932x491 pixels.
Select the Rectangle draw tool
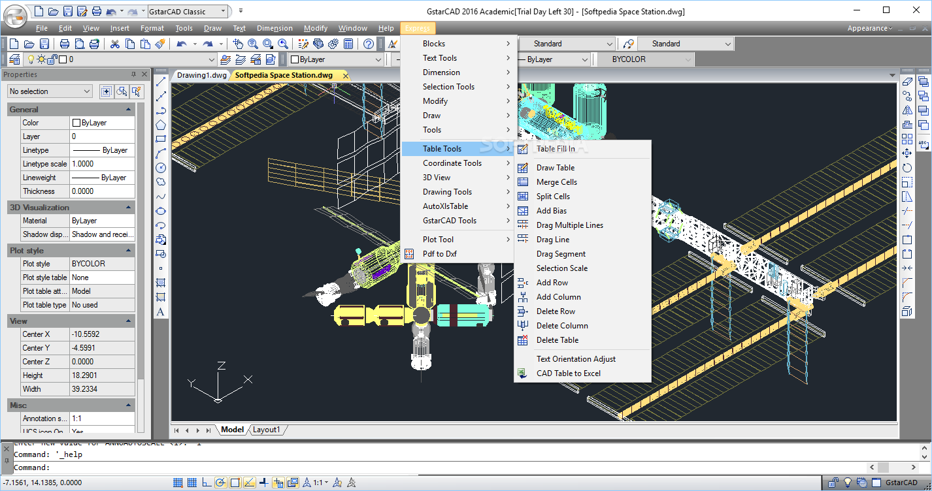161,139
